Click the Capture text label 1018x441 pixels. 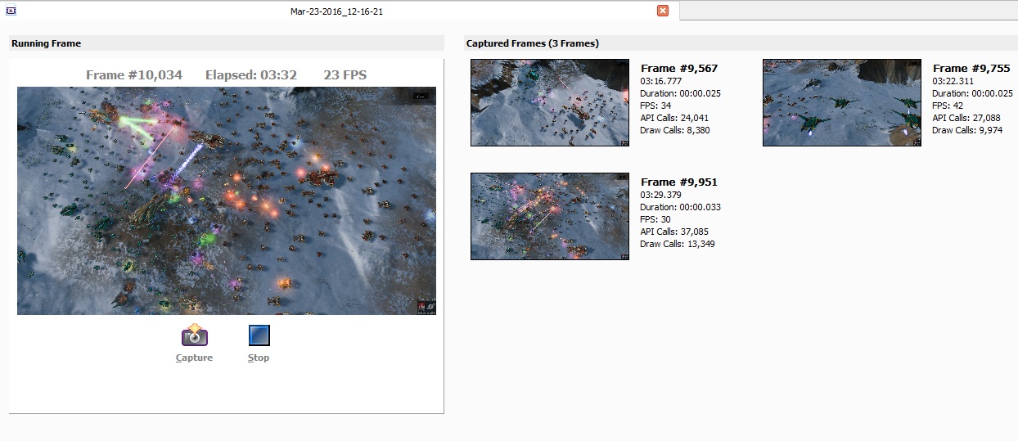coord(194,358)
